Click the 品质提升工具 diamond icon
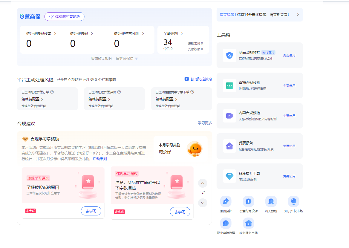Image resolution: width=349 pixels, height=248 pixels. click(x=229, y=176)
